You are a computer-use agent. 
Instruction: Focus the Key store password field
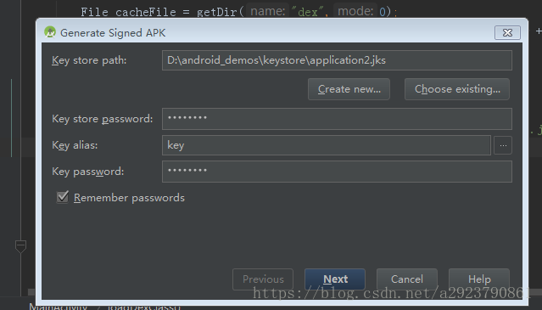337,119
